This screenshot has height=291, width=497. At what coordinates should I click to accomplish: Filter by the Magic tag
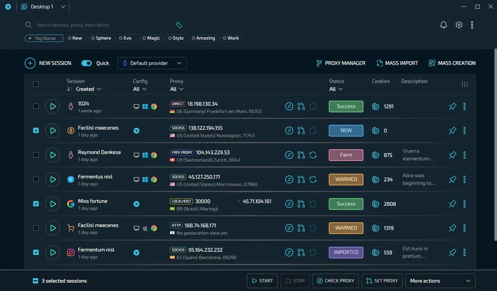coord(151,38)
